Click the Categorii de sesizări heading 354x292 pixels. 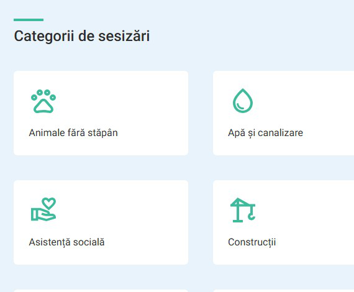[x=82, y=36]
